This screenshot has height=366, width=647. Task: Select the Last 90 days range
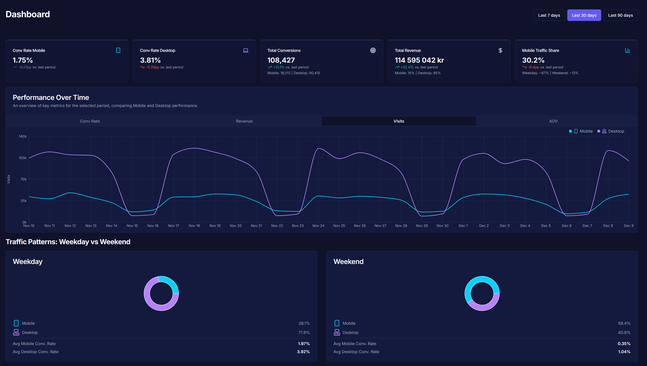click(x=620, y=15)
